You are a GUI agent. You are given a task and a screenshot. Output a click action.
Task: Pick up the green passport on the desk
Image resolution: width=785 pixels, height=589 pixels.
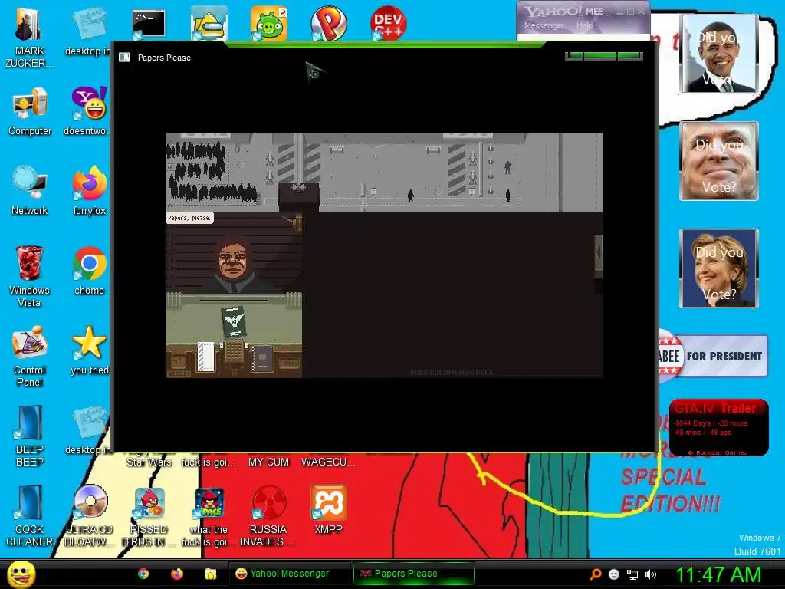click(234, 323)
